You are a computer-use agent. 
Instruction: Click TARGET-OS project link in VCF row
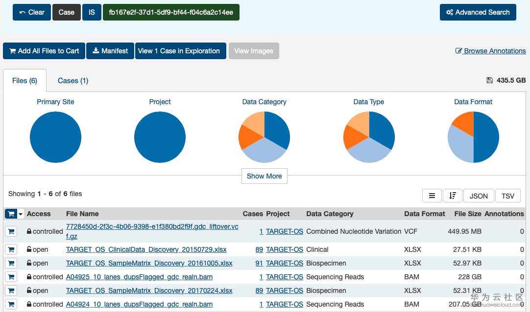coord(284,231)
